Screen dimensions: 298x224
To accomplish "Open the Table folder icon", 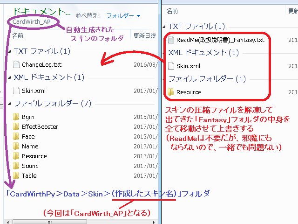I will pyautogui.click(x=16, y=175).
